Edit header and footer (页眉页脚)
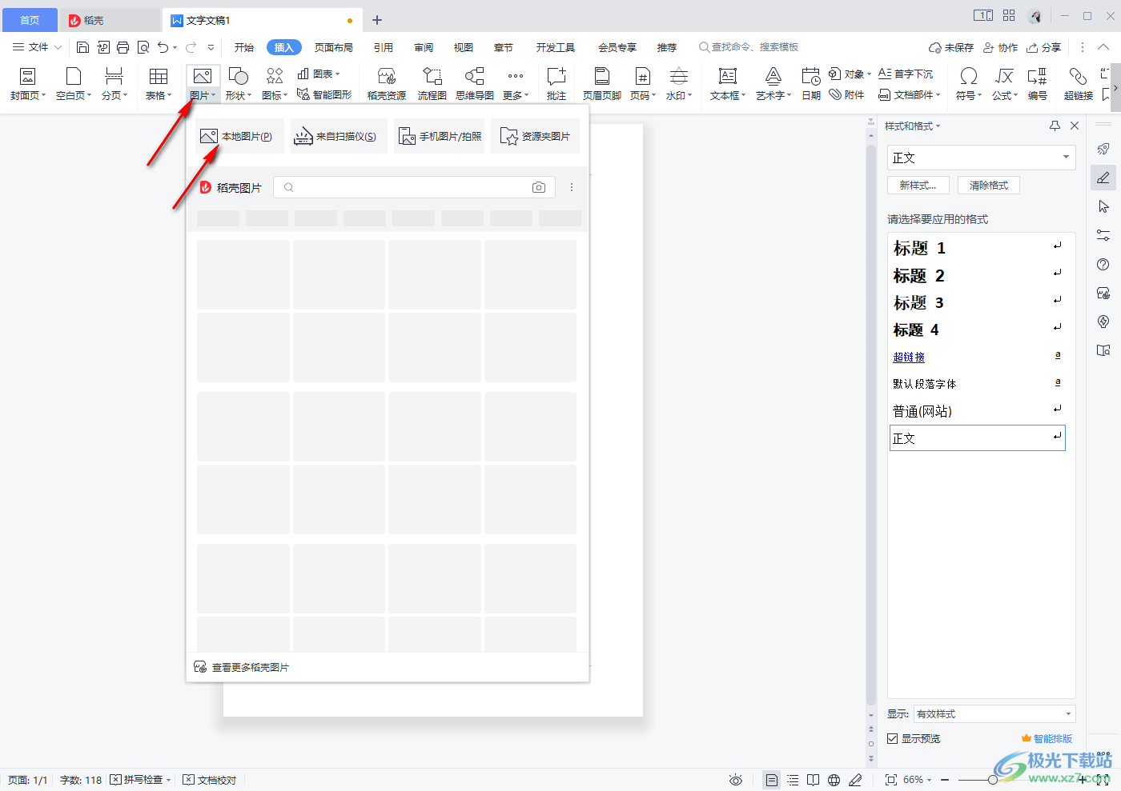1121x791 pixels. (602, 84)
